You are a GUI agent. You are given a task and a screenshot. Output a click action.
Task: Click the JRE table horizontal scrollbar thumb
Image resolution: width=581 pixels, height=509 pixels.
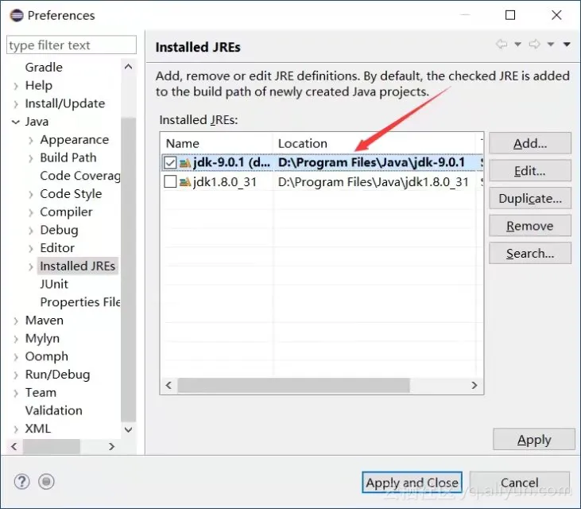293,385
